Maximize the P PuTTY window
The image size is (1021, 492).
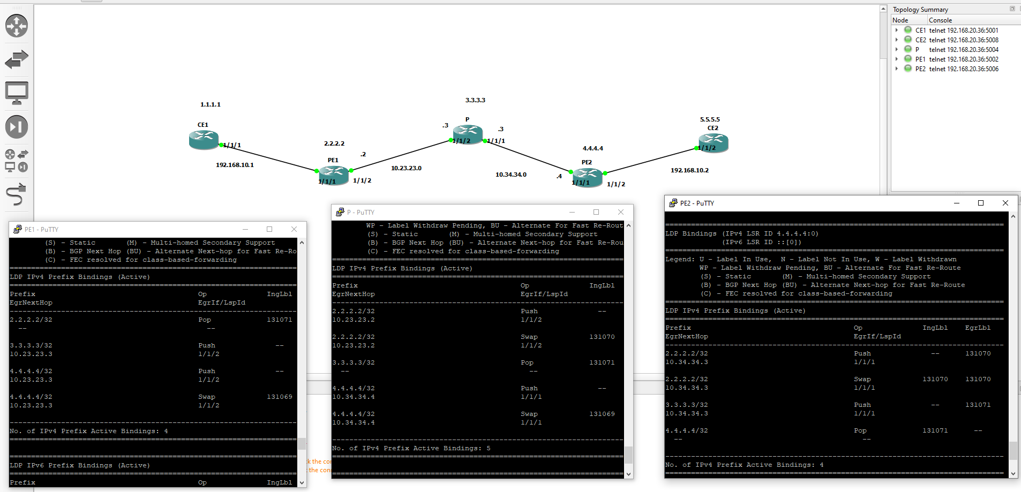(596, 212)
